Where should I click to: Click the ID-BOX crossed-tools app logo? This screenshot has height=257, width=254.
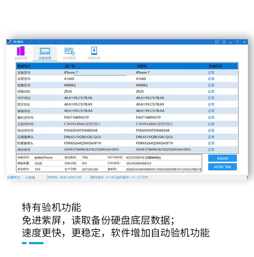(9, 42)
